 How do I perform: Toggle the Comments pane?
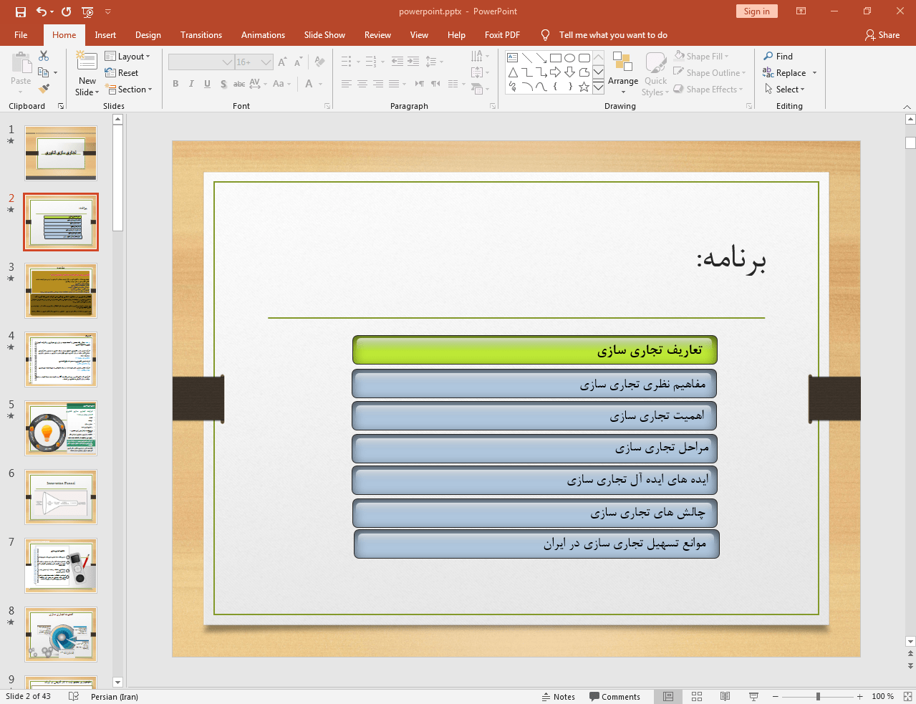614,696
